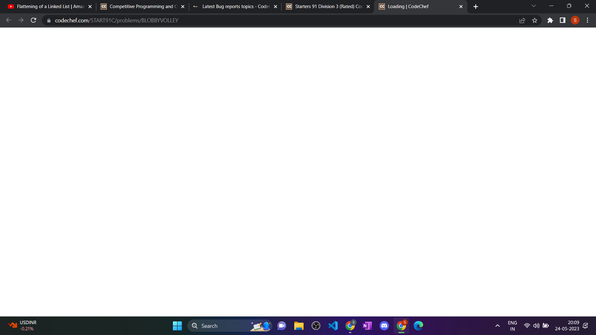The image size is (596, 335).
Task: Open Visual Studio Code from taskbar
Action: pyautogui.click(x=333, y=326)
